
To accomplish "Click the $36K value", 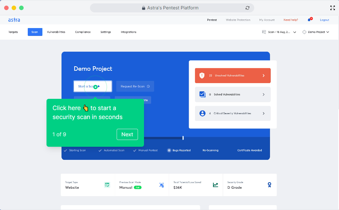I will 178,188.
